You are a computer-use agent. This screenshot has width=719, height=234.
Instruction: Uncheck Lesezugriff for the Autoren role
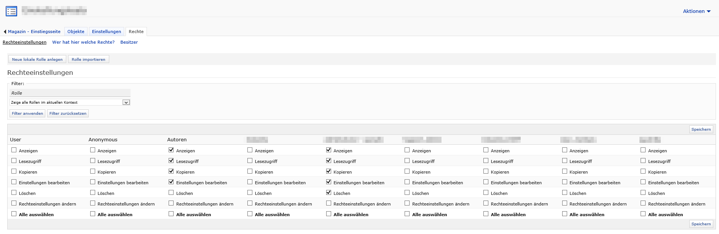(171, 161)
